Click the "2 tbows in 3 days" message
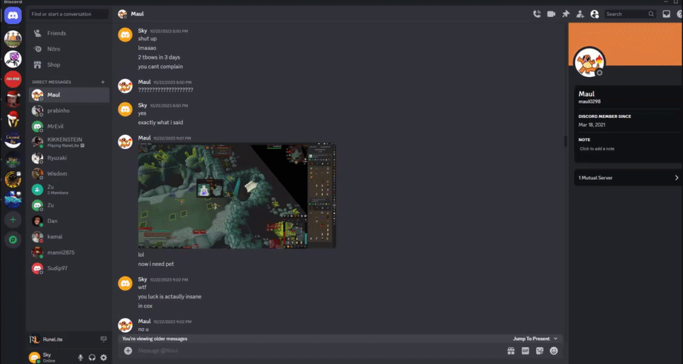683x364 pixels. click(159, 57)
